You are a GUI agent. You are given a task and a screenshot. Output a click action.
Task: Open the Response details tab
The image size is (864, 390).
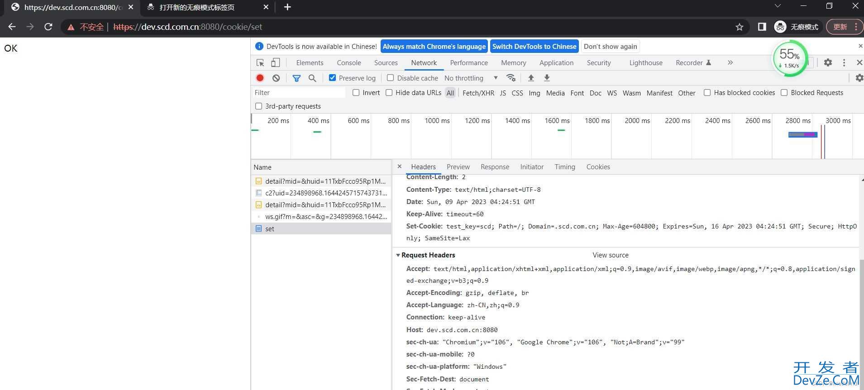tap(495, 167)
